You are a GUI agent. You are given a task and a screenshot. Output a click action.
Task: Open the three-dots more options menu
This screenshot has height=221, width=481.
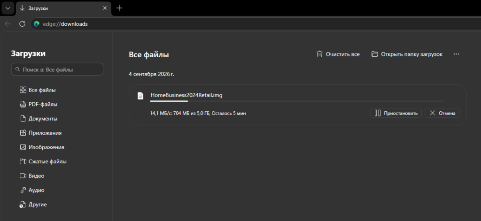tap(456, 54)
